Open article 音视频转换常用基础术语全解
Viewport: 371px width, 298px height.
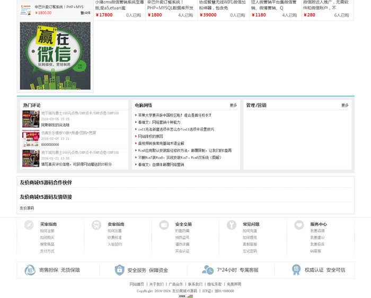coord(161,144)
